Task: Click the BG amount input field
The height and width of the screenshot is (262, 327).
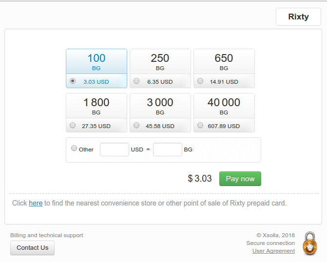Action: click(x=168, y=150)
